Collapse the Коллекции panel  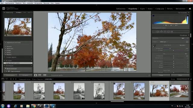click(x=4, y=66)
